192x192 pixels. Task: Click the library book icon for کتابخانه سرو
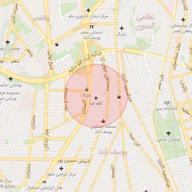(x=166, y=103)
